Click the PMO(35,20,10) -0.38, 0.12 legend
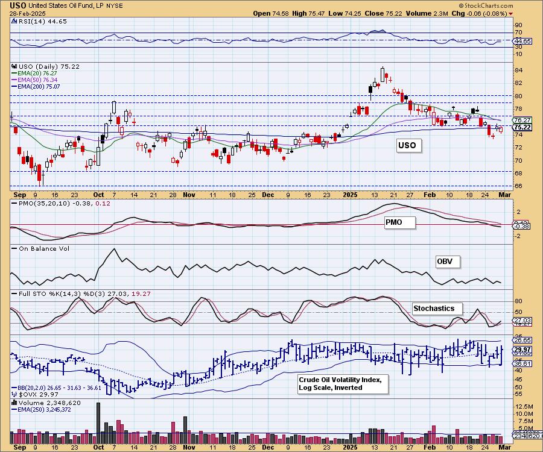This screenshot has height=452, width=543. [62, 203]
